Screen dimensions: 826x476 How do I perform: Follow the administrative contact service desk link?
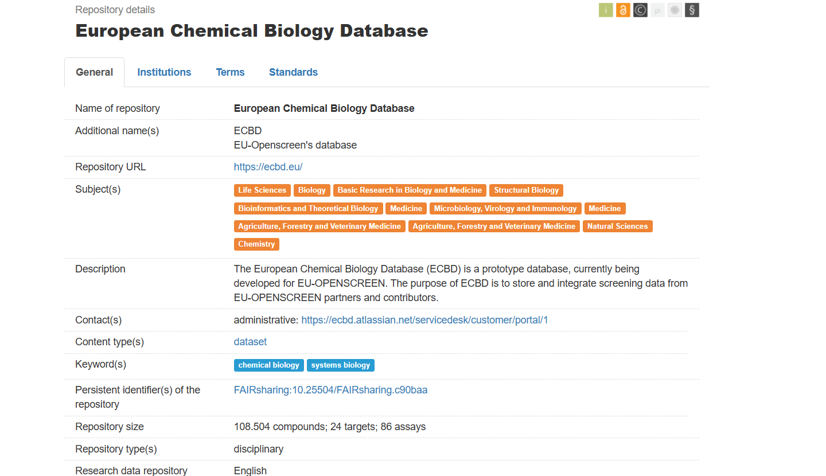pos(424,319)
